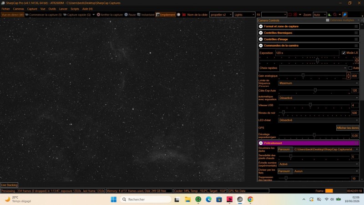Viewport: 364px width, 205px height.
Task: Open the Lights frame type dropdown
Action: (244, 15)
